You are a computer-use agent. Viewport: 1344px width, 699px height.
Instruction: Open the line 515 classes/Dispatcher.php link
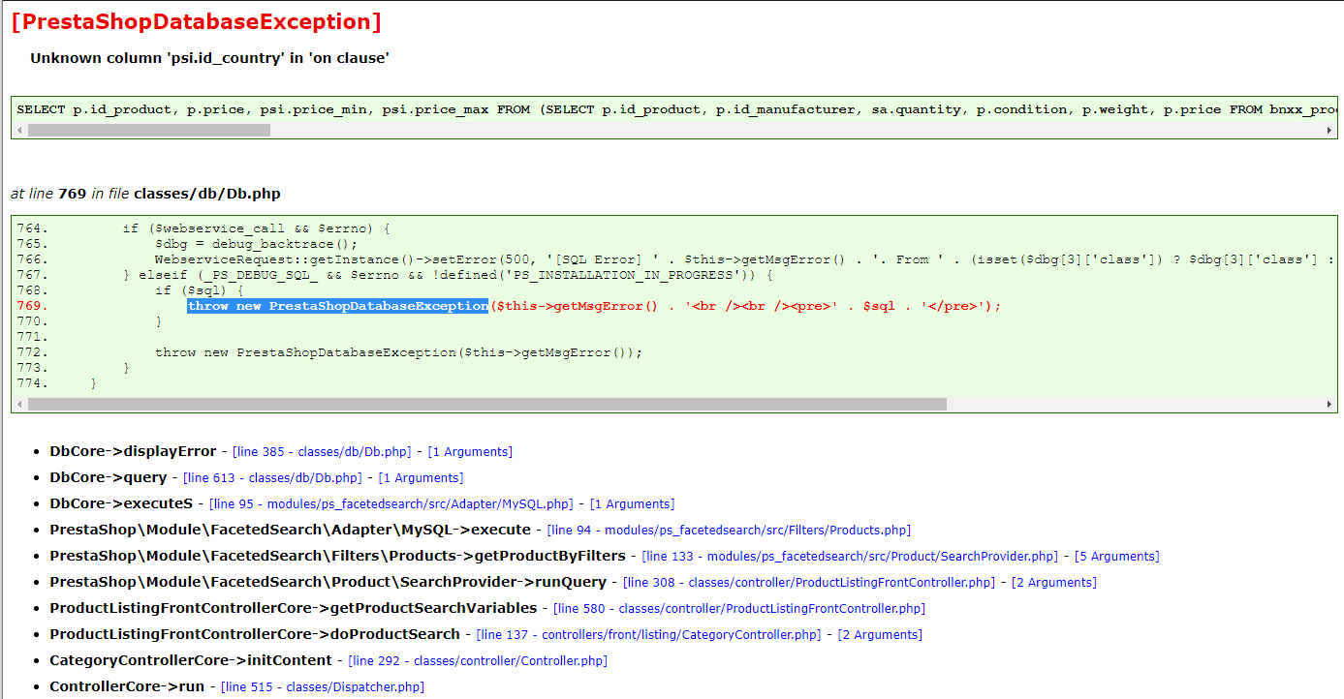click(323, 687)
